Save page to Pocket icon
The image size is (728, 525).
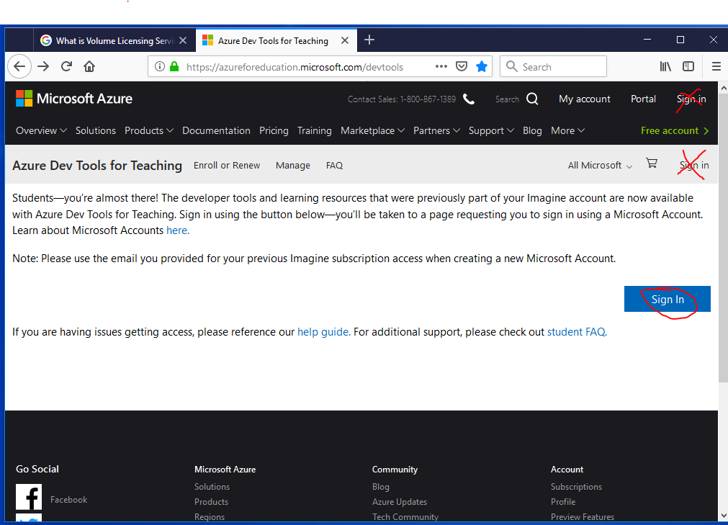pos(461,66)
